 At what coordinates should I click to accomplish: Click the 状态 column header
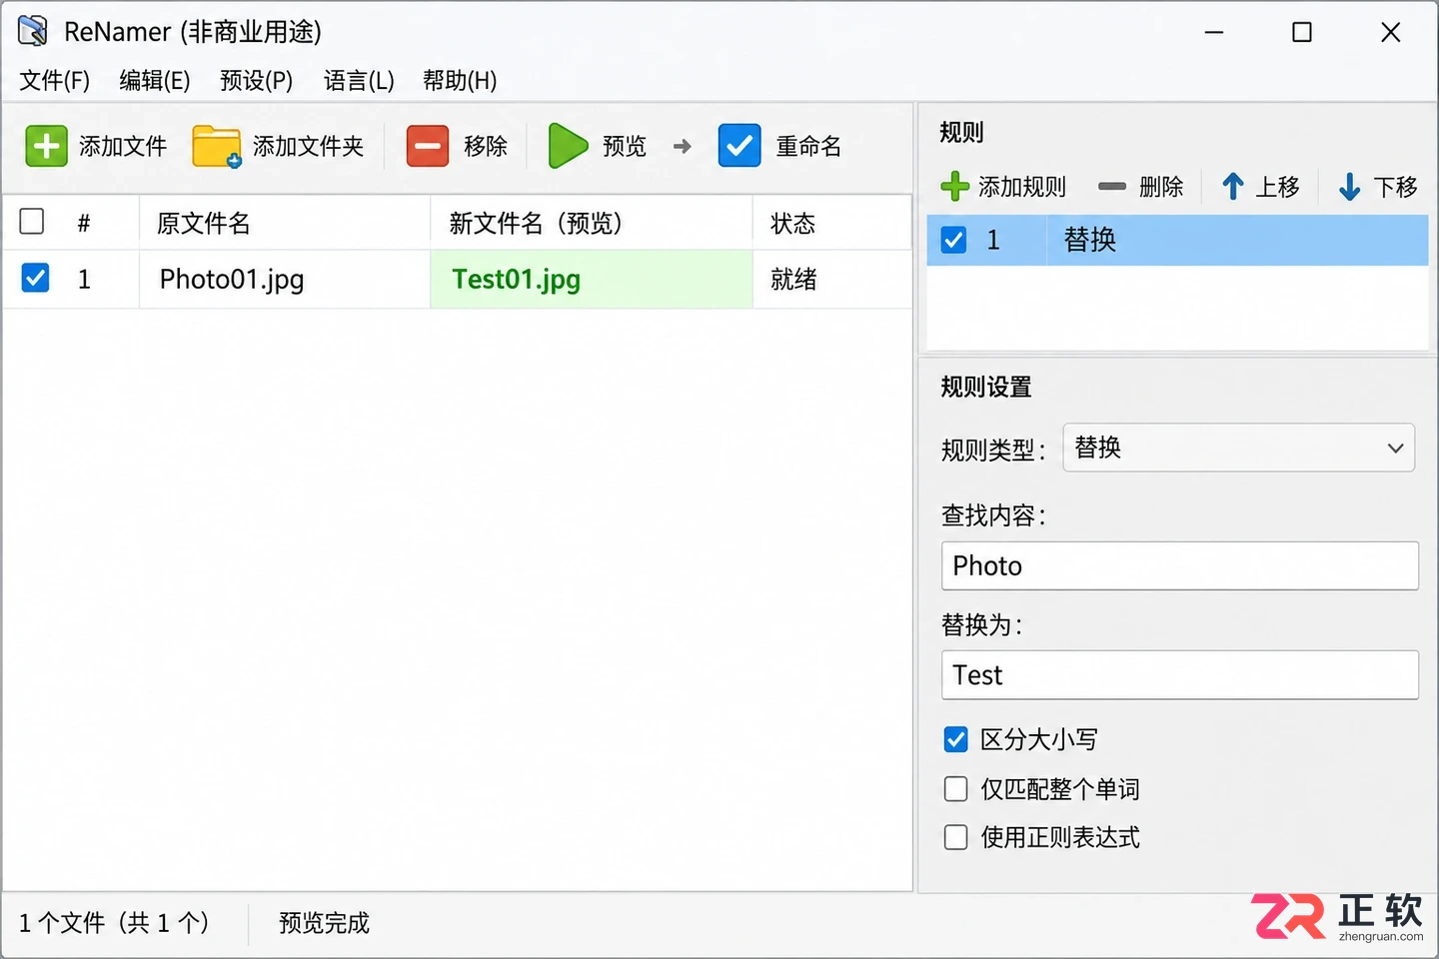click(831, 223)
